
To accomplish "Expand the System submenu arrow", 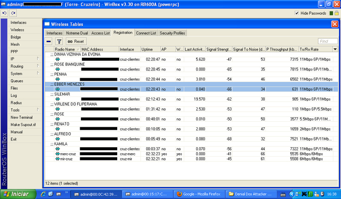I will pyautogui.click(x=38, y=73).
